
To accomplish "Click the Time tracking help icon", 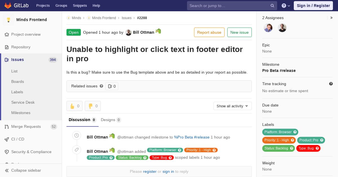I will [331, 84].
